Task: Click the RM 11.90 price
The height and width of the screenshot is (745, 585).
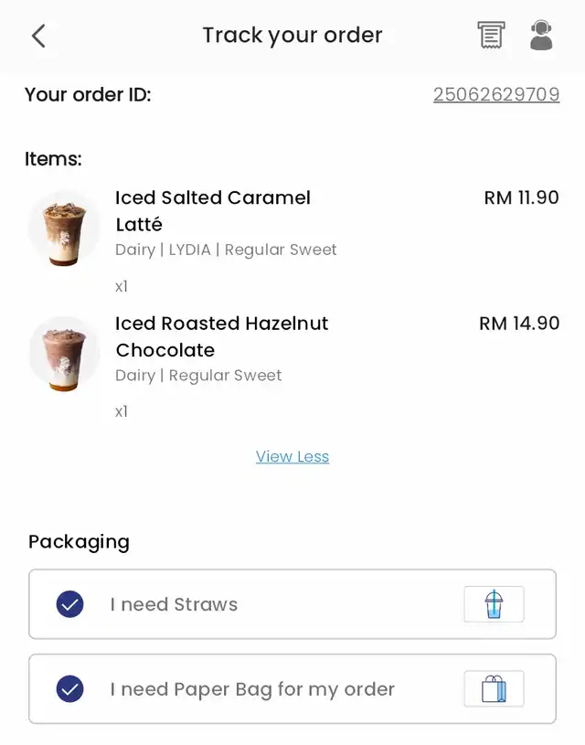Action: click(521, 197)
